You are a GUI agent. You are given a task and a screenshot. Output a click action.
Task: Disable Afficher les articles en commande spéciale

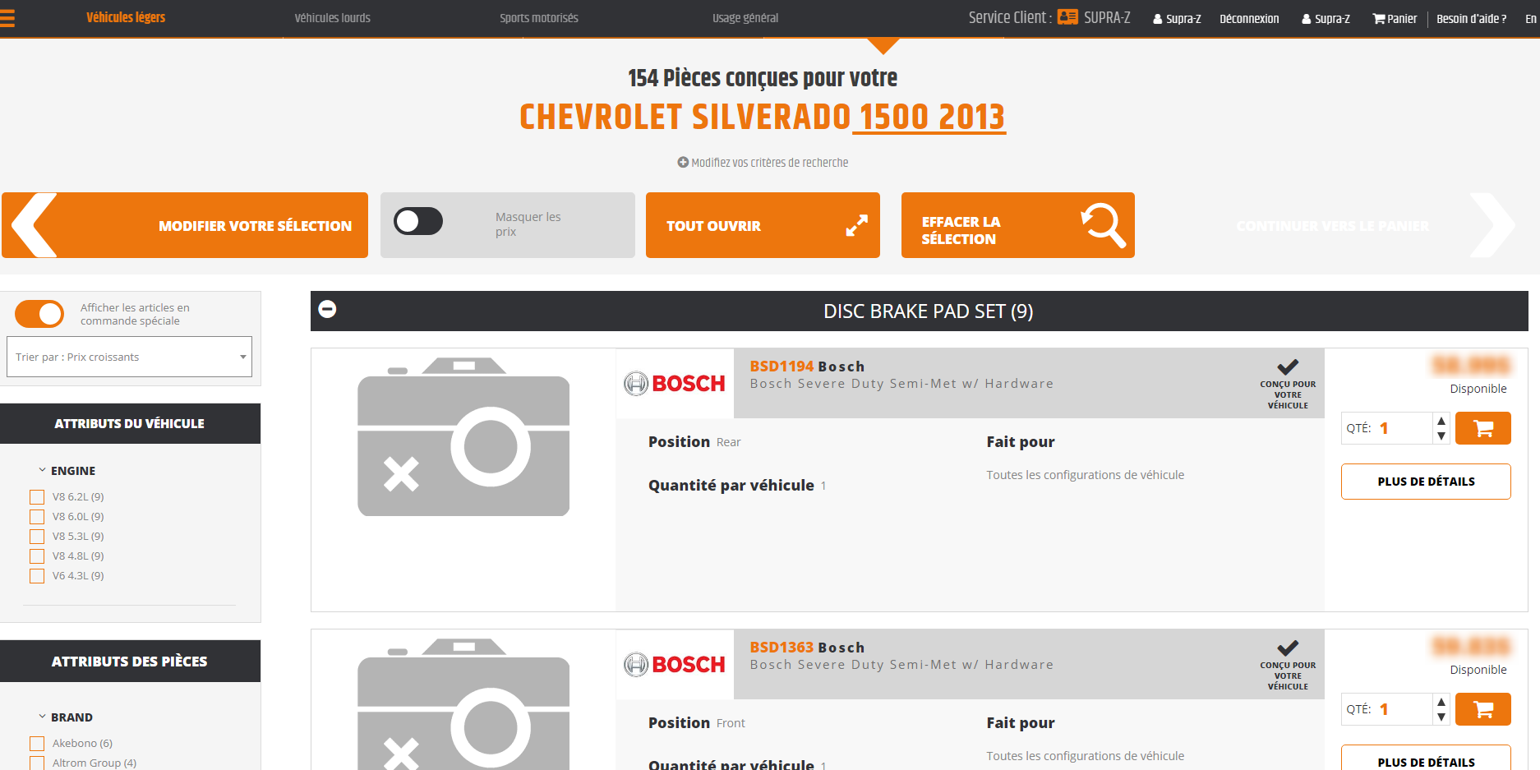tap(39, 314)
